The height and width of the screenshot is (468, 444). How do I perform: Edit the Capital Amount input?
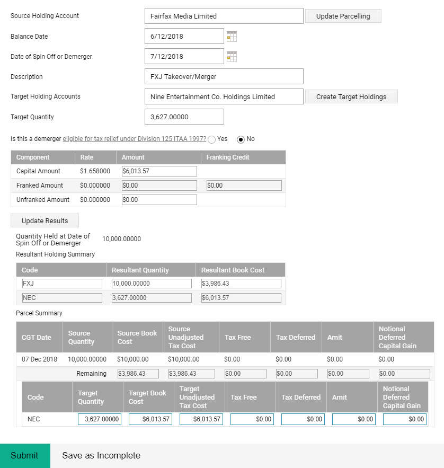click(x=159, y=171)
